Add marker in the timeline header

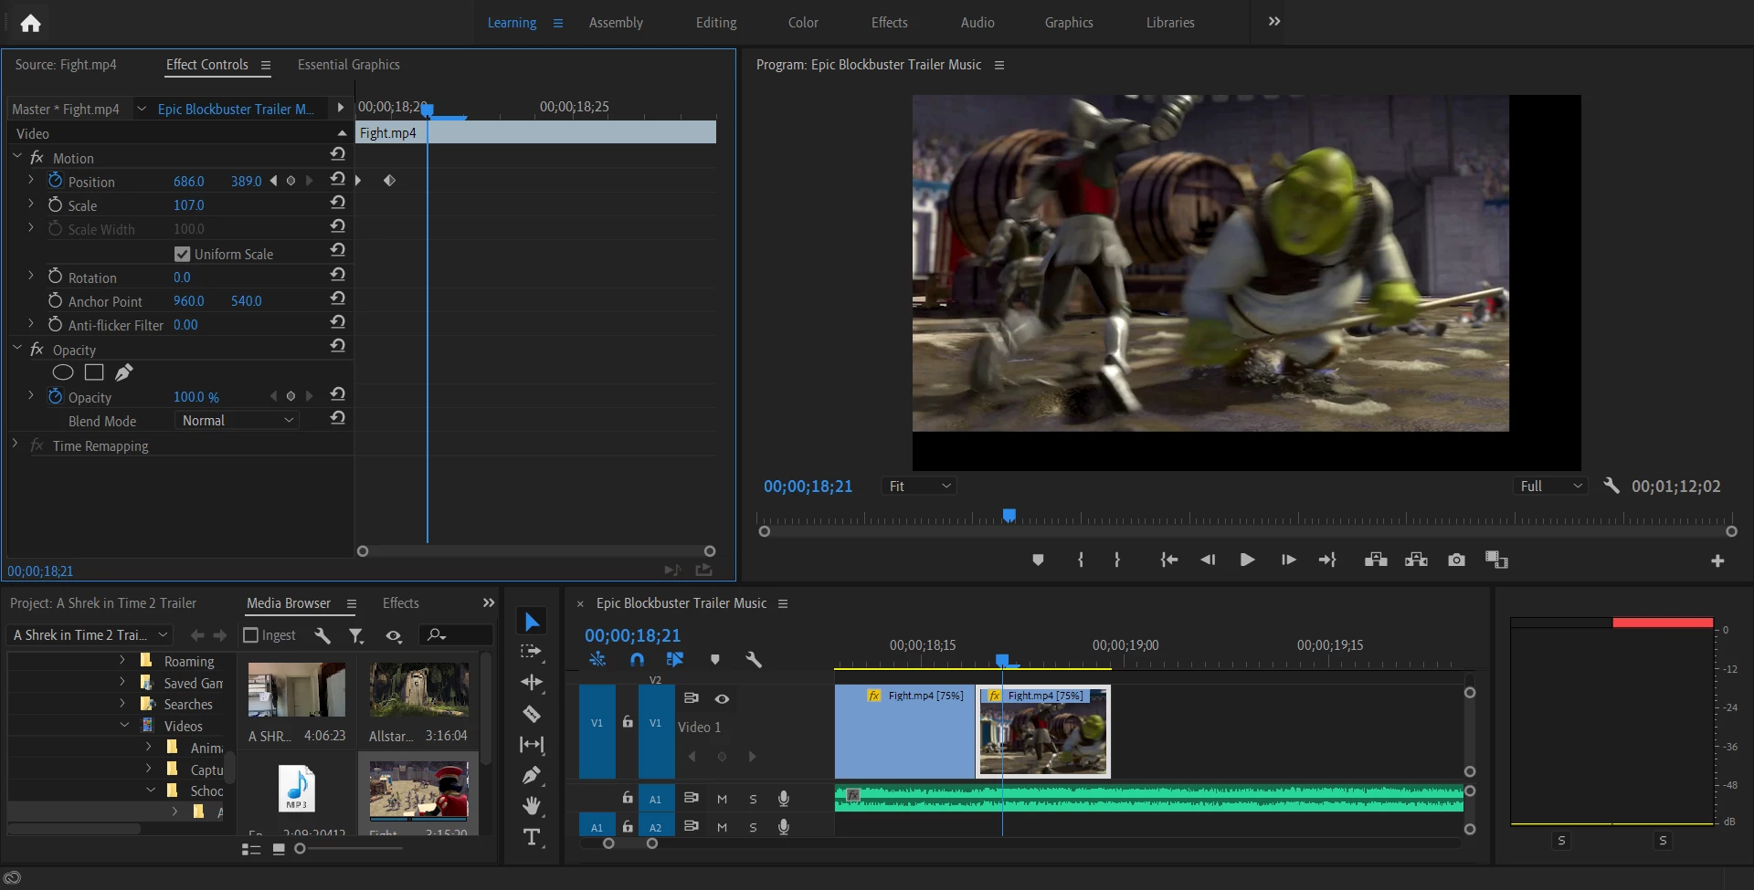715,659
